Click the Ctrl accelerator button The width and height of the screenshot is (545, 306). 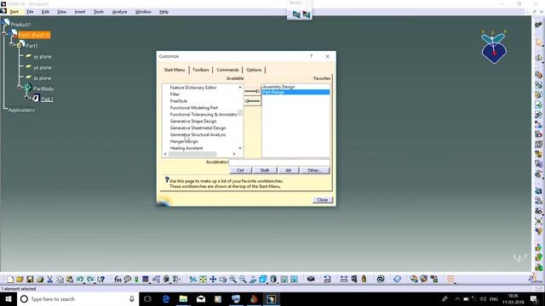(240, 170)
